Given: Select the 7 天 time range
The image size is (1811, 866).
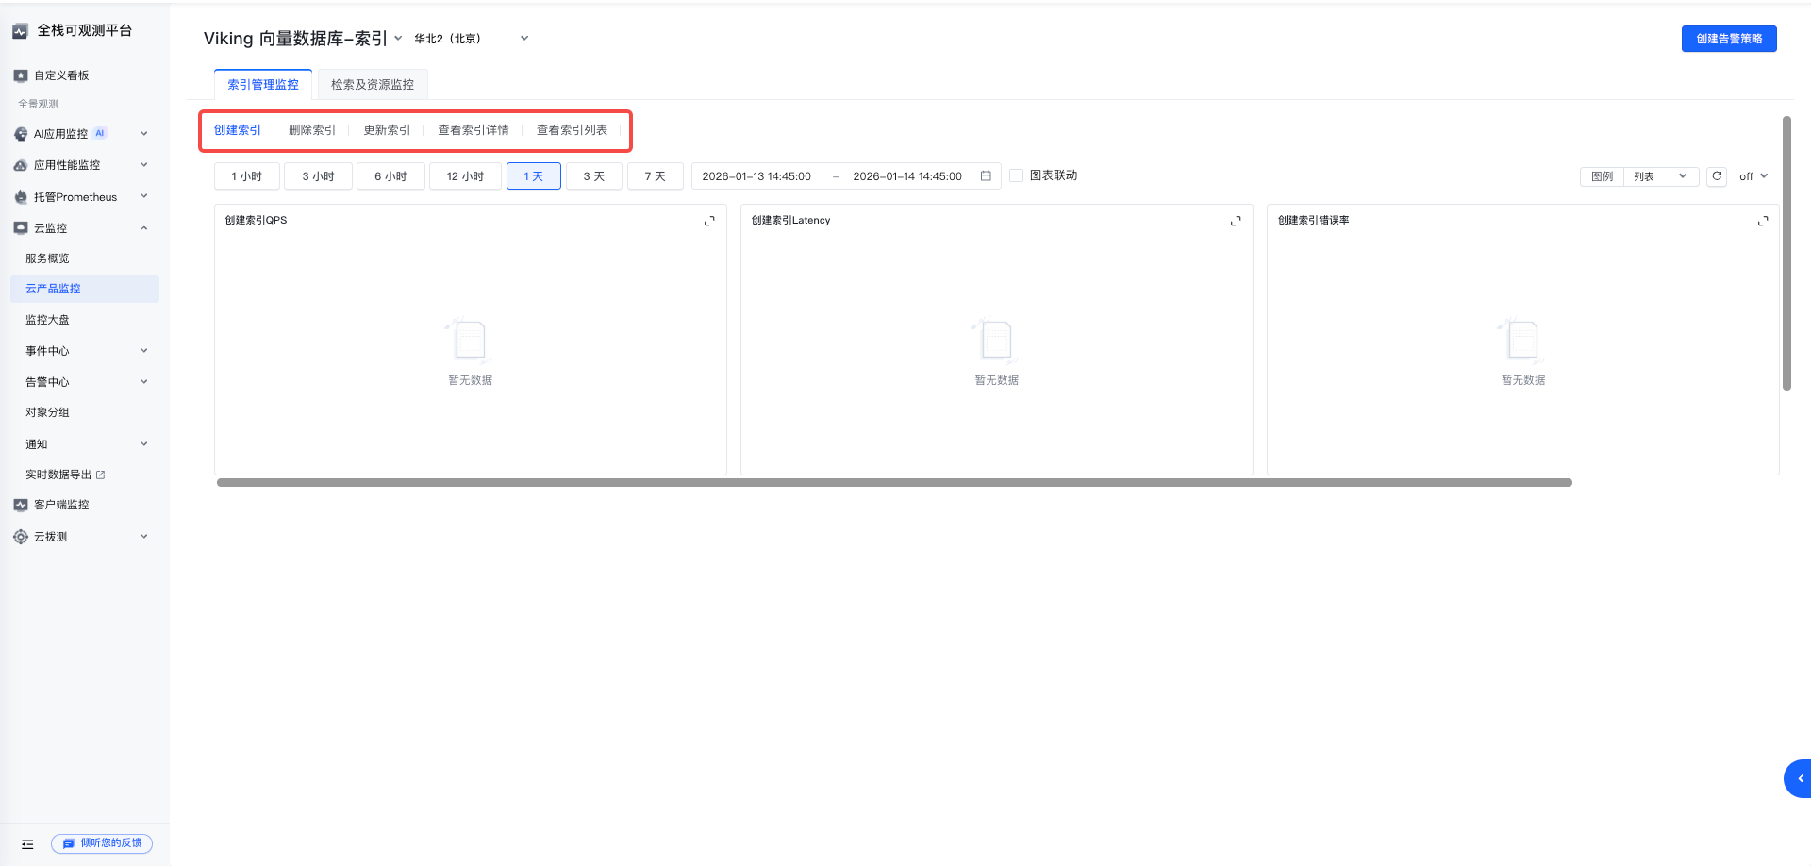Looking at the screenshot, I should 656,176.
